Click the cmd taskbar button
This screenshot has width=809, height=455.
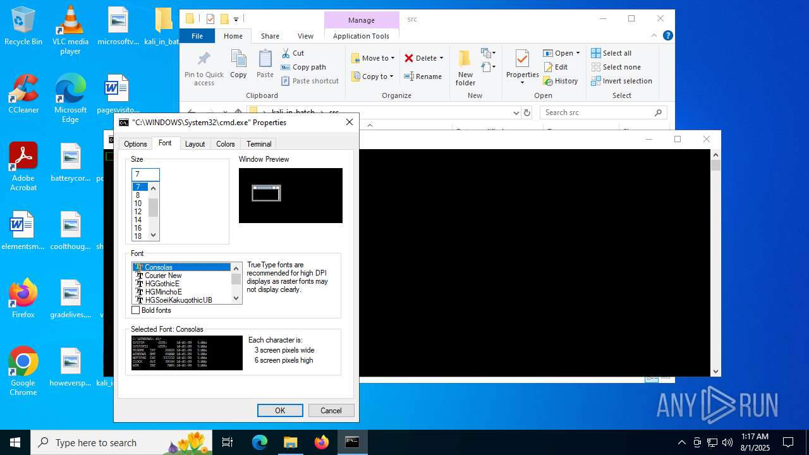click(x=352, y=442)
